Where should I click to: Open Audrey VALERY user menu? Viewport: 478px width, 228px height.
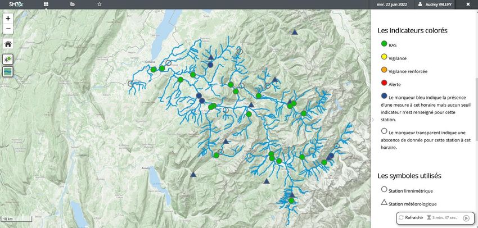click(x=435, y=4)
